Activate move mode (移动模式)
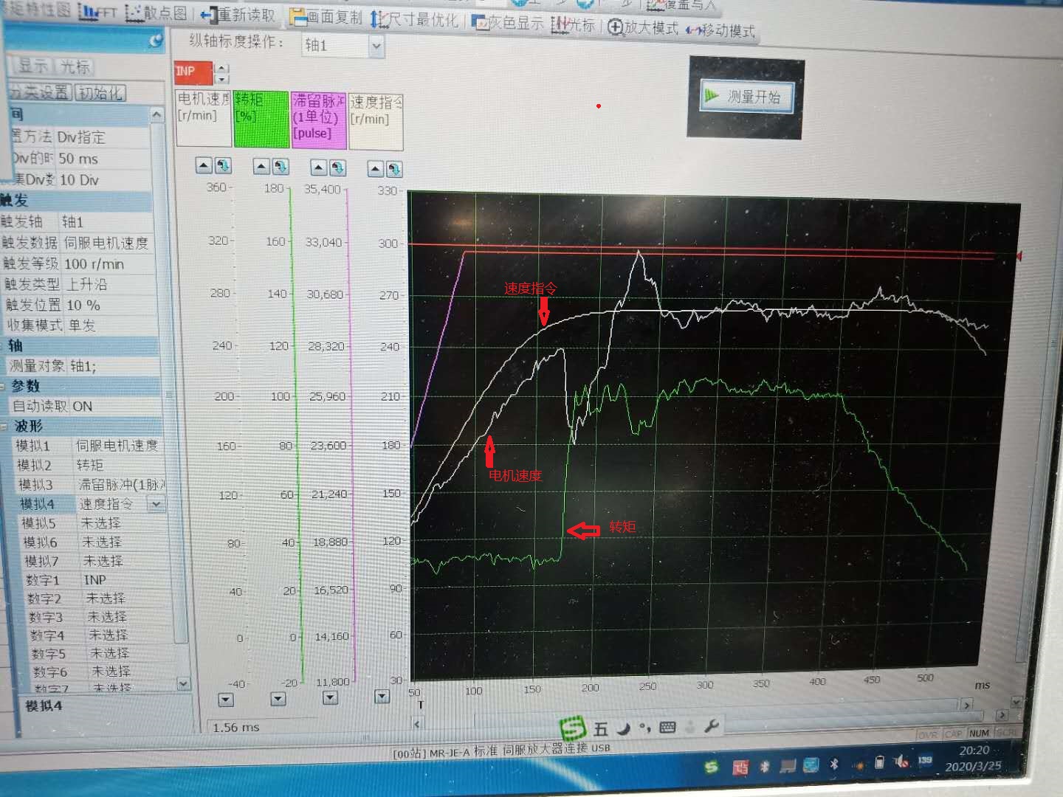Image resolution: width=1063 pixels, height=797 pixels. [720, 30]
